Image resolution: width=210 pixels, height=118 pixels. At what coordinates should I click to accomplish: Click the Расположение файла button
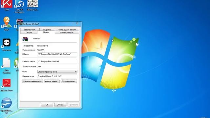32,81
